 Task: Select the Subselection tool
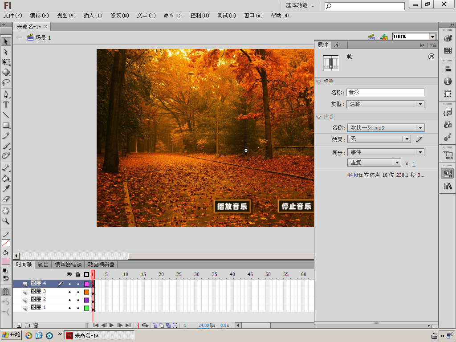(x=5, y=52)
